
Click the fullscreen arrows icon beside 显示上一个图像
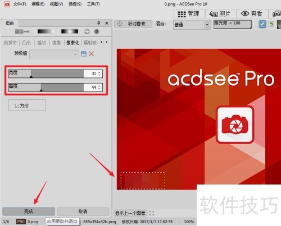(152, 213)
